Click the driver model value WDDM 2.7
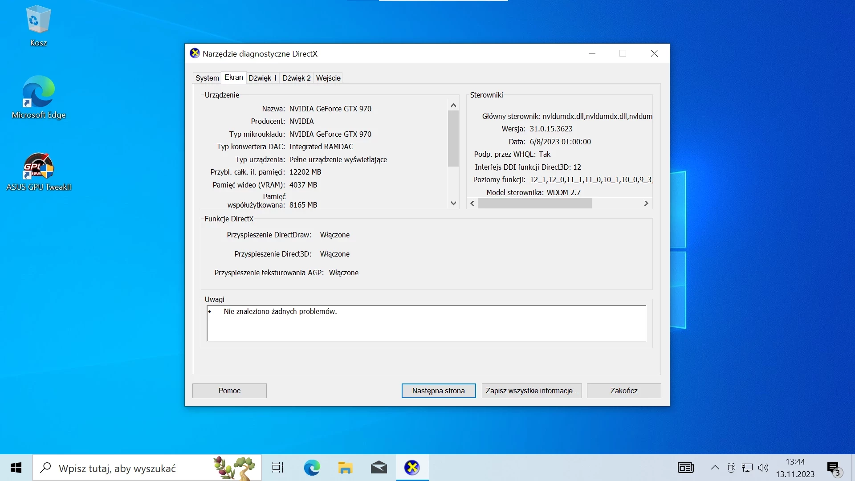 [x=563, y=192]
